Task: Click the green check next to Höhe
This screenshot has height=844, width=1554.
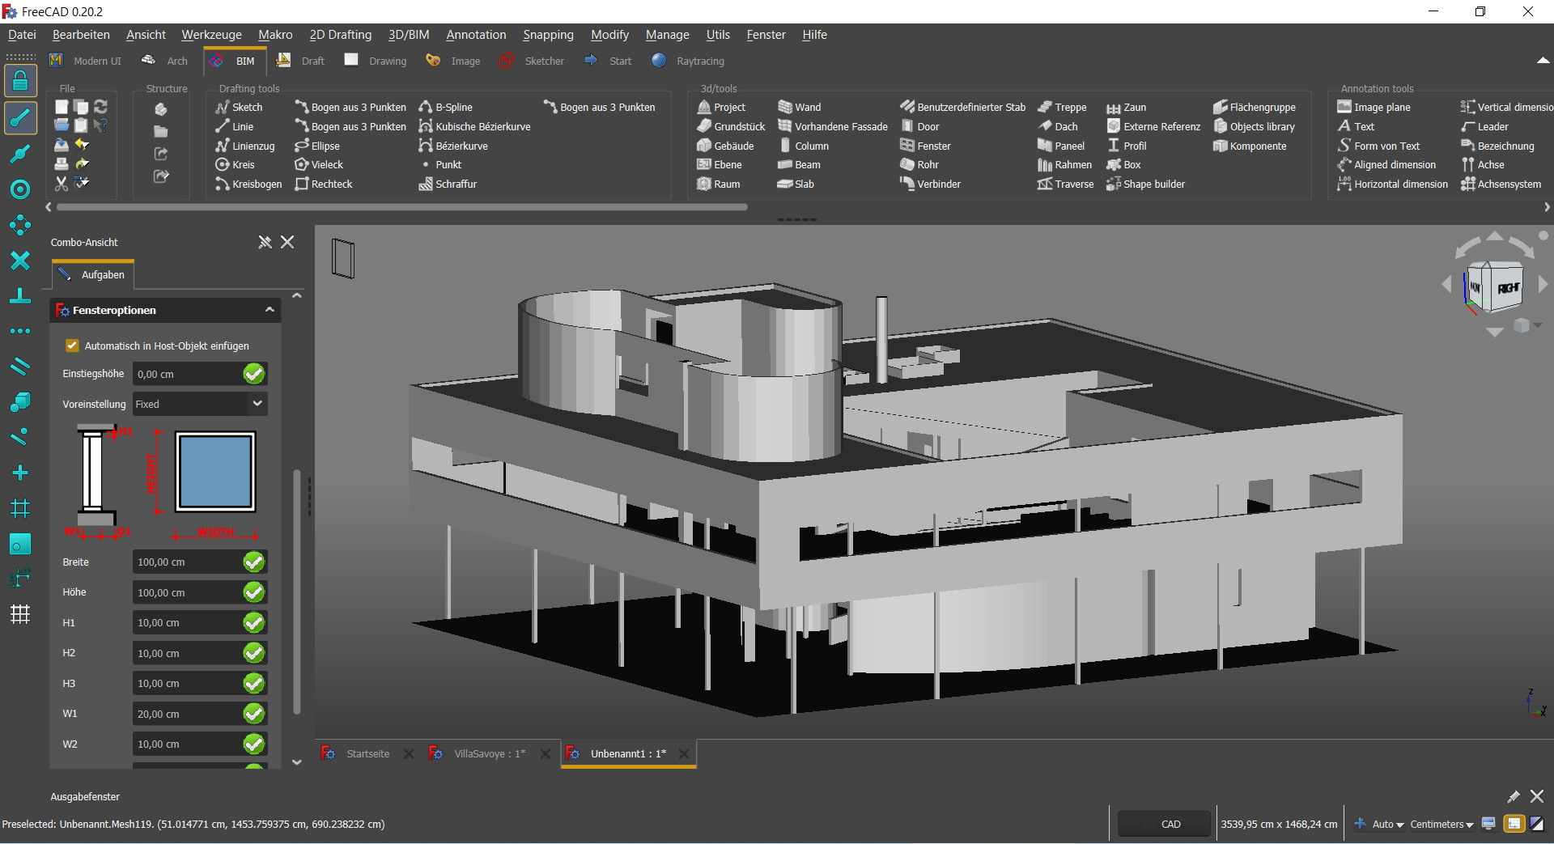Action: 254,592
